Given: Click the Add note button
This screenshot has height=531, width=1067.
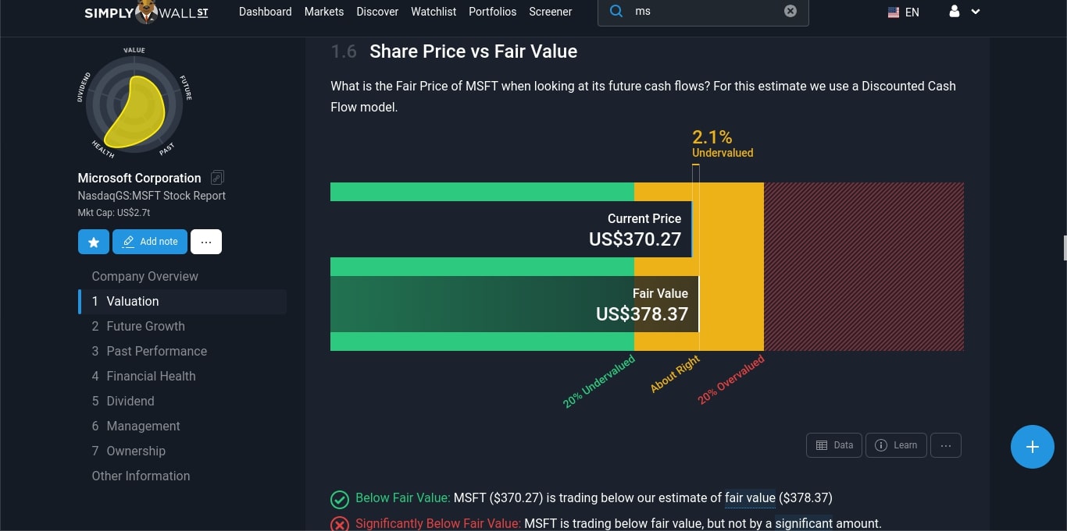Looking at the screenshot, I should click(149, 242).
